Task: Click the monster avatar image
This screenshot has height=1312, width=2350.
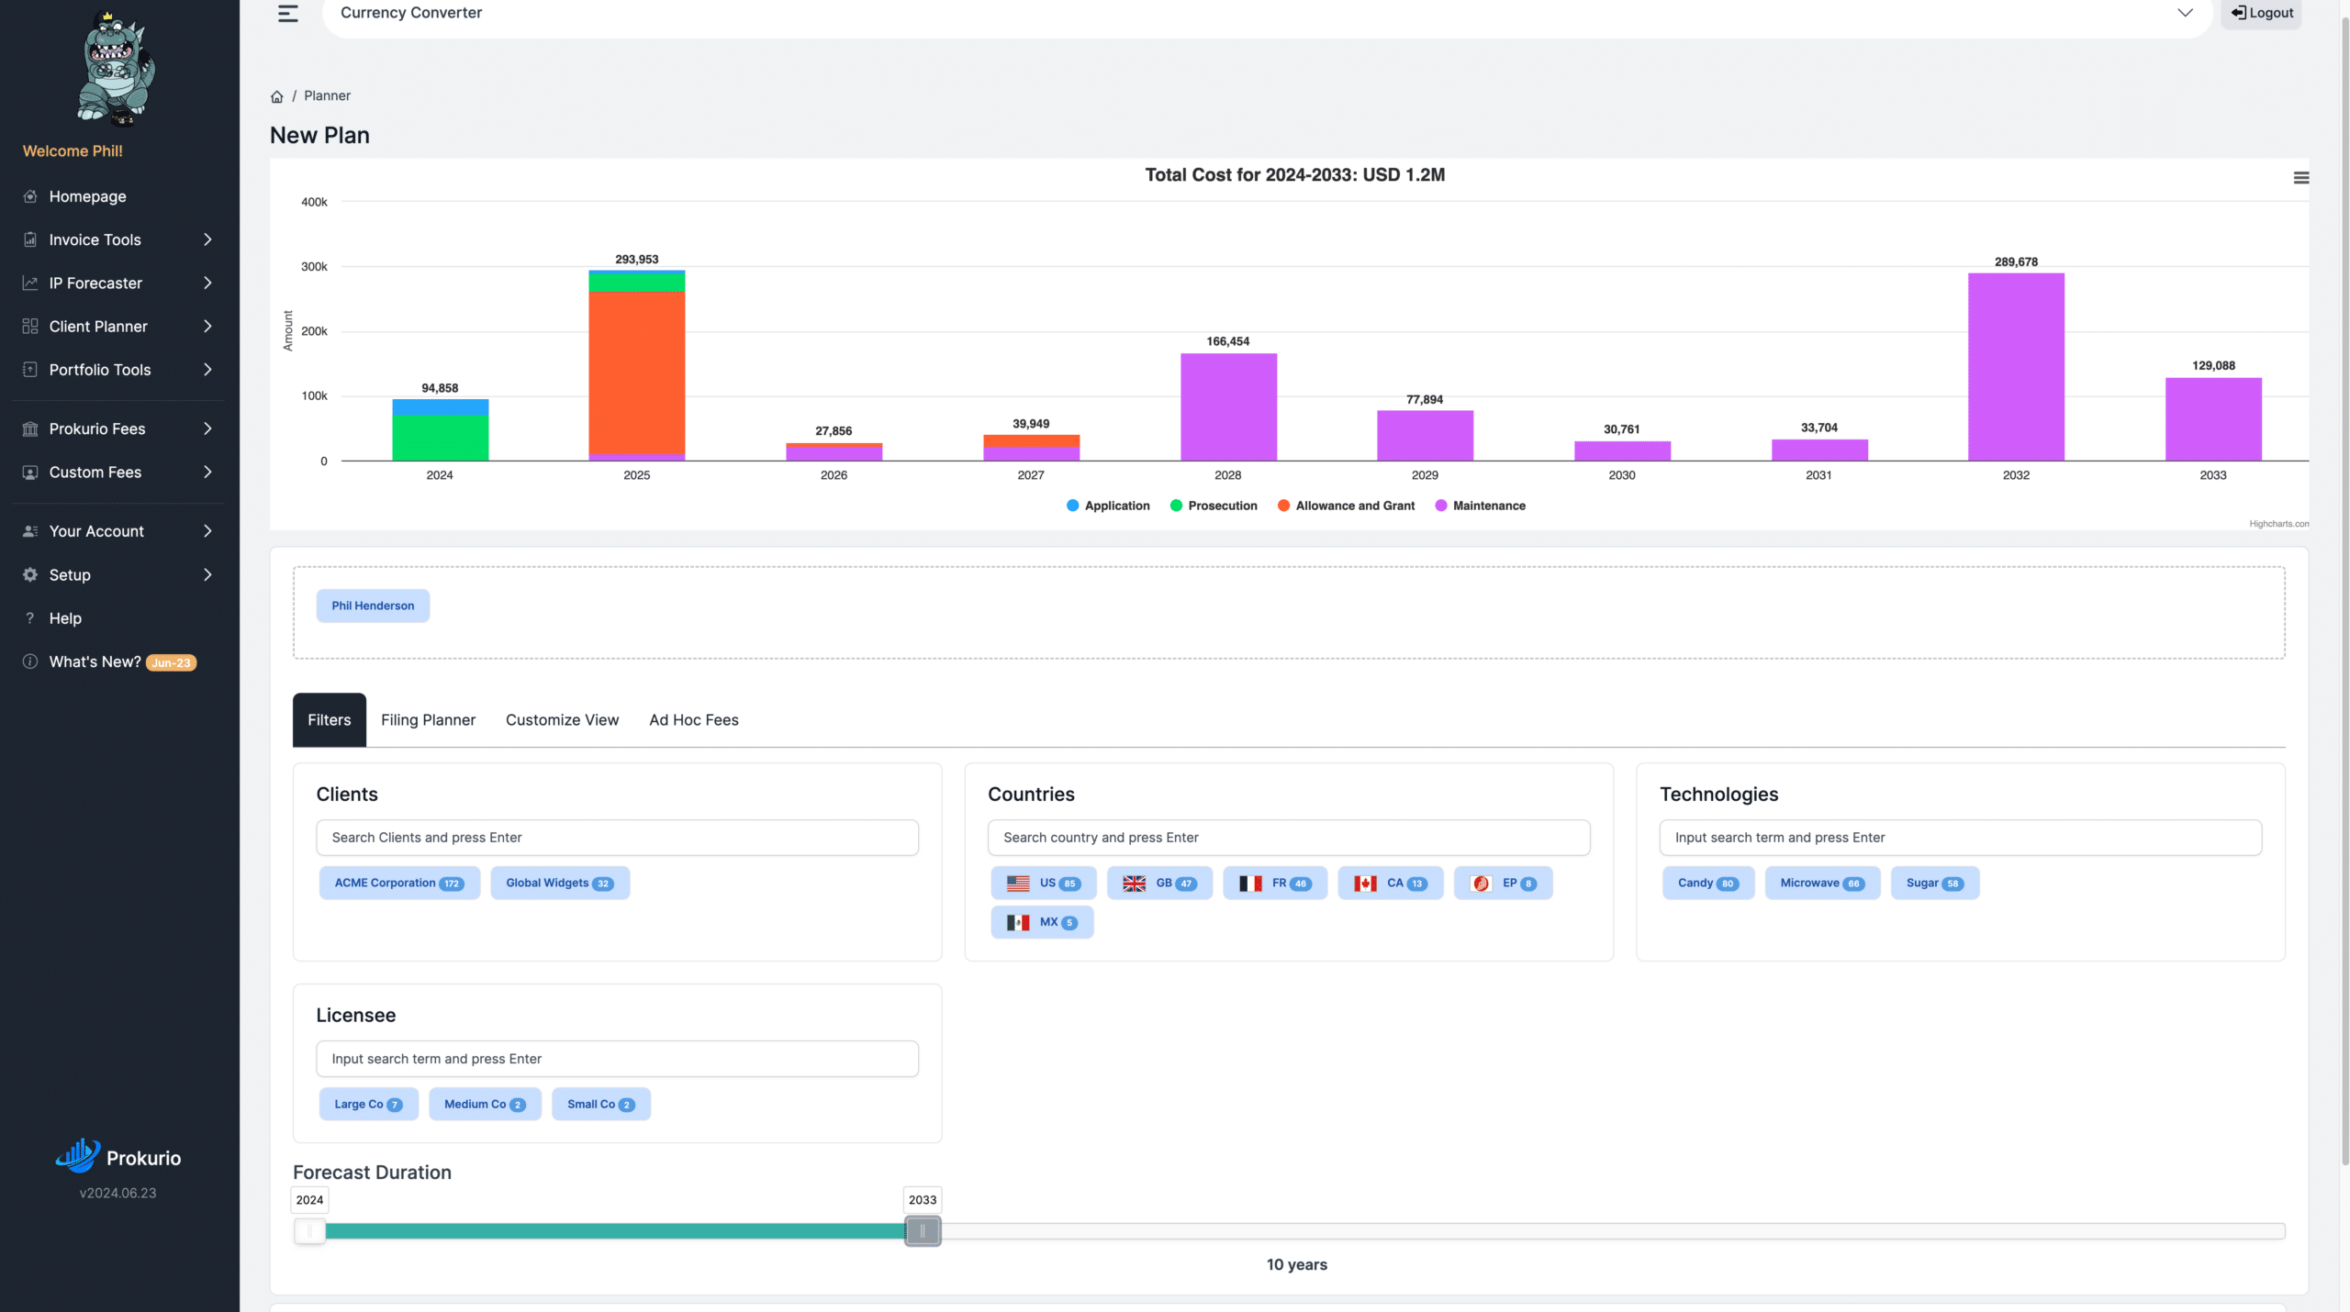Action: (x=117, y=69)
